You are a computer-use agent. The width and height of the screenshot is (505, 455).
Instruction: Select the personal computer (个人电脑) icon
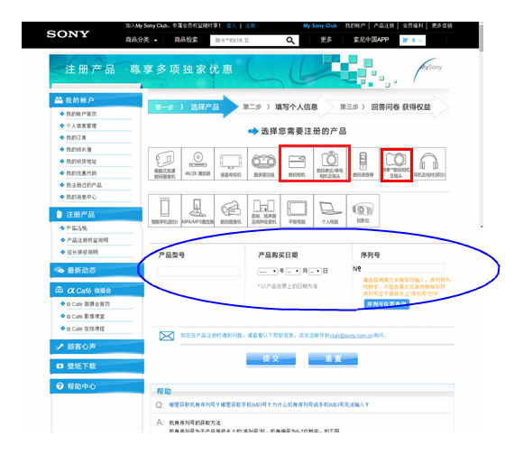(330, 210)
